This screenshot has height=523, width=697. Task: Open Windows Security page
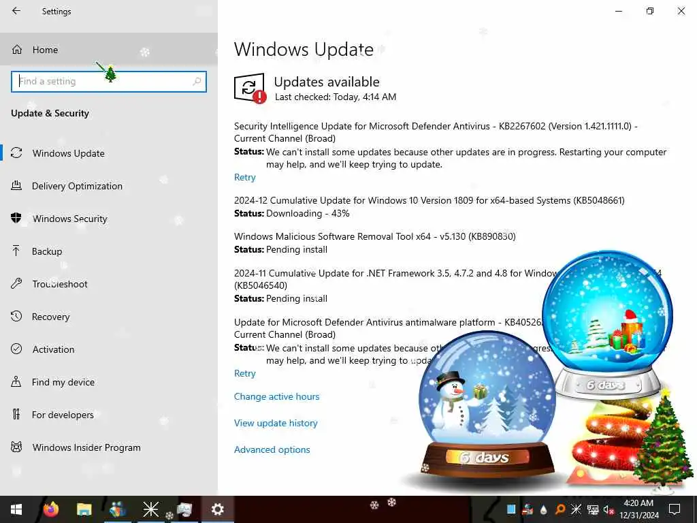(109, 219)
